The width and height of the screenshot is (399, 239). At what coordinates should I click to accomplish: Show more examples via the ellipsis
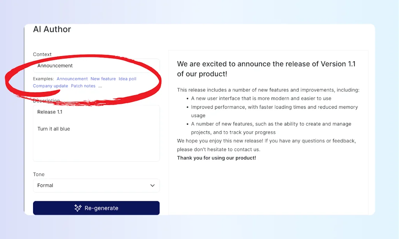pyautogui.click(x=100, y=86)
